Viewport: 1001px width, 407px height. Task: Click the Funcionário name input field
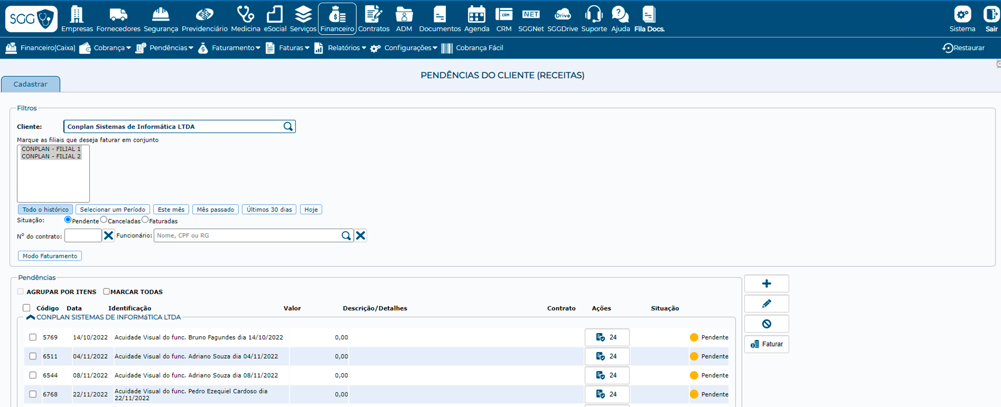[x=247, y=235]
